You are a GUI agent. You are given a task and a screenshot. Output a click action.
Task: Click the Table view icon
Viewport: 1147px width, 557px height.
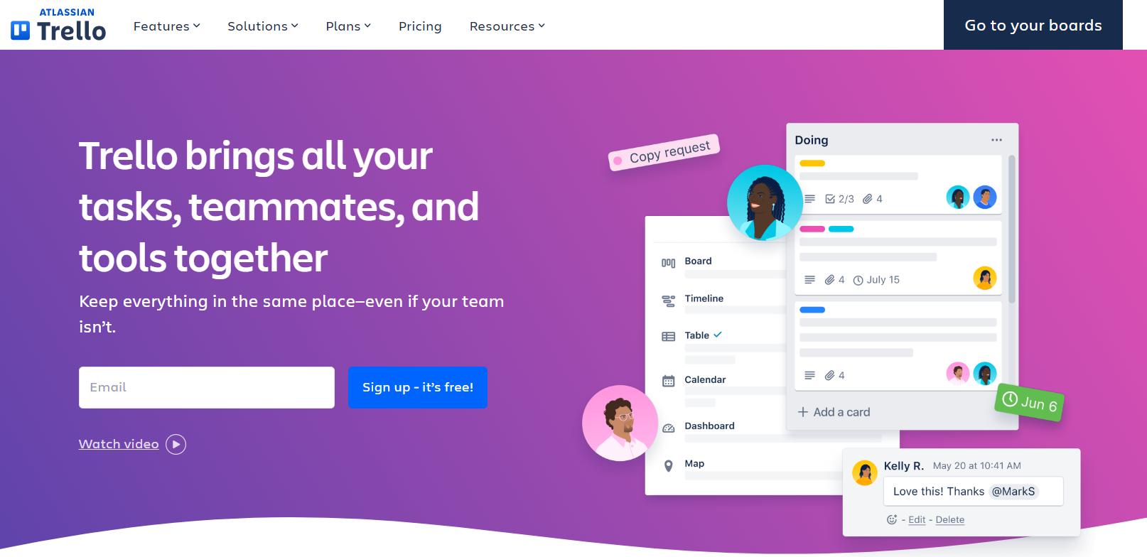(x=668, y=337)
